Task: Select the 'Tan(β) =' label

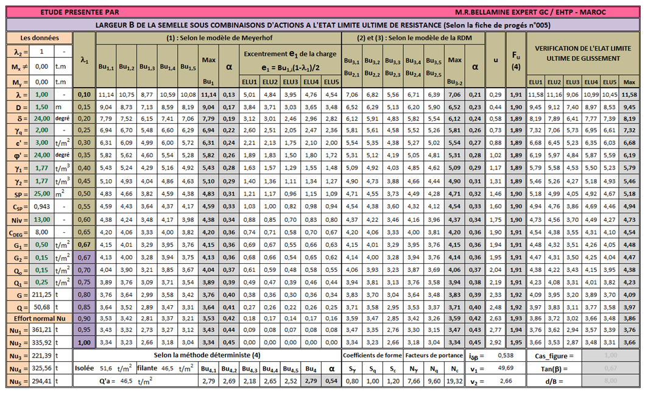Action: point(554,369)
